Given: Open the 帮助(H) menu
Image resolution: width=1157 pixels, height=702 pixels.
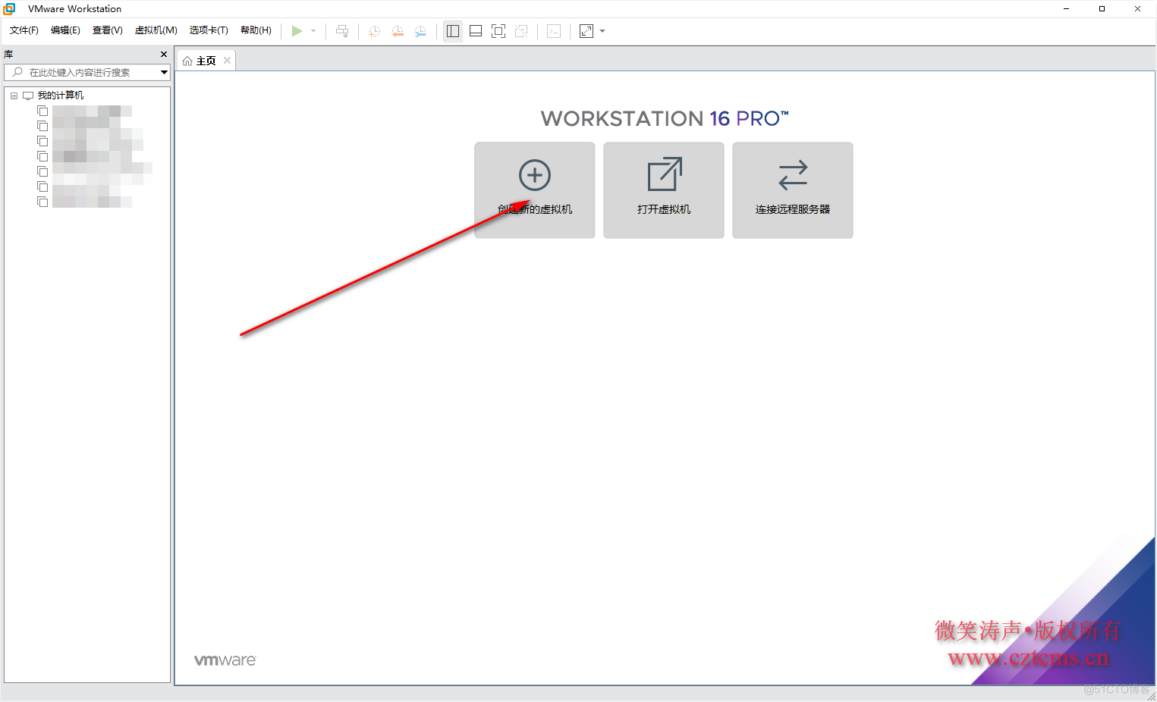Looking at the screenshot, I should click(x=256, y=30).
